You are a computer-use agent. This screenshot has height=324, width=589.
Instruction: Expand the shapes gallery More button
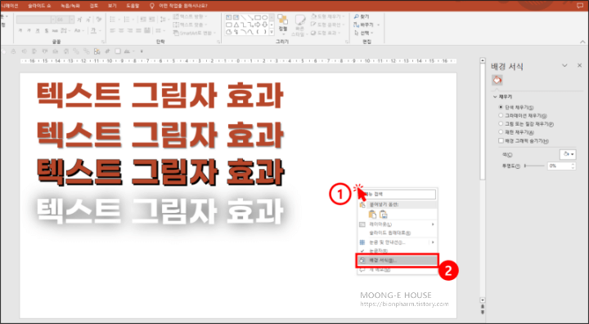click(x=272, y=32)
